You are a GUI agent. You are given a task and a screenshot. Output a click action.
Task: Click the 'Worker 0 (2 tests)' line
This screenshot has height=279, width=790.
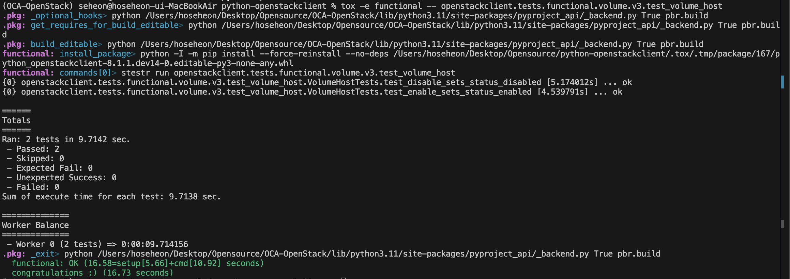pos(97,244)
